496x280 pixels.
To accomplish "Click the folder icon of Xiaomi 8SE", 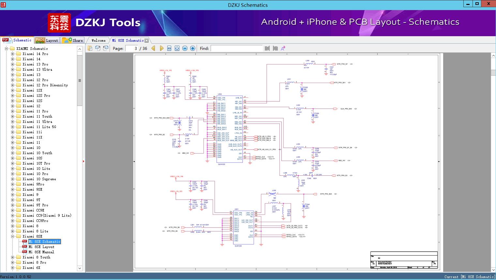I will pos(19,236).
